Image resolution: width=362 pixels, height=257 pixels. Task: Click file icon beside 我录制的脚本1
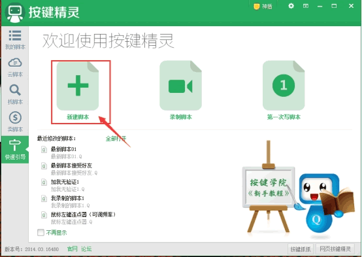(x=44, y=199)
